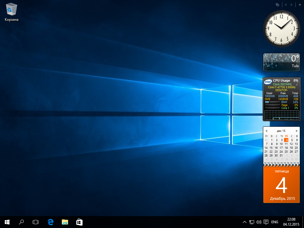Go to previous month in calendar gadget
The image size is (304, 228).
(266, 131)
